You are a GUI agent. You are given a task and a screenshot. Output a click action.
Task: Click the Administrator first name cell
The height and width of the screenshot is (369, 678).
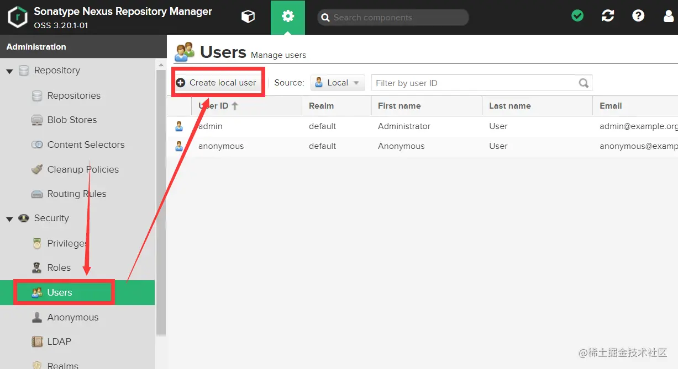point(404,126)
